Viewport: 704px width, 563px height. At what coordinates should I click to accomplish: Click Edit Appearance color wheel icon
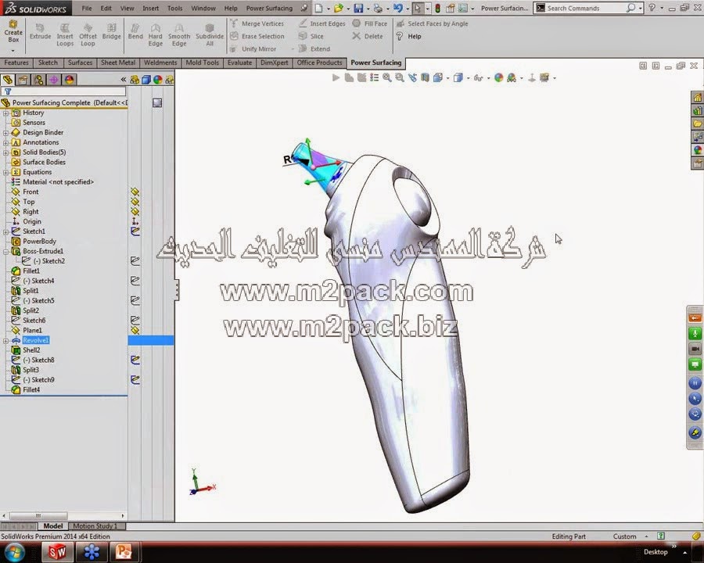point(498,77)
